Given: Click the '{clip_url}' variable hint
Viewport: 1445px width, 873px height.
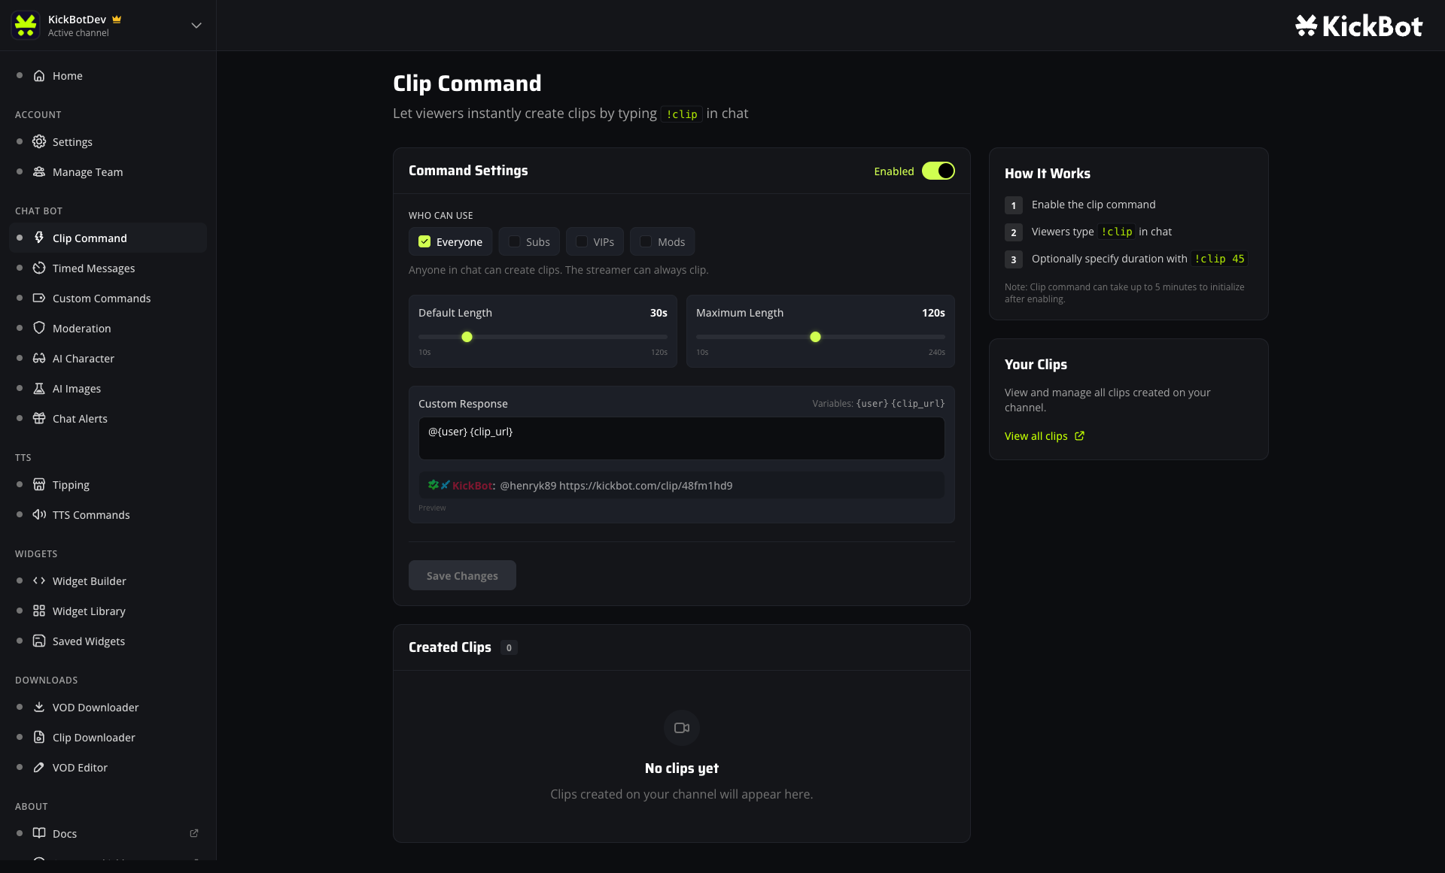Looking at the screenshot, I should (x=918, y=404).
